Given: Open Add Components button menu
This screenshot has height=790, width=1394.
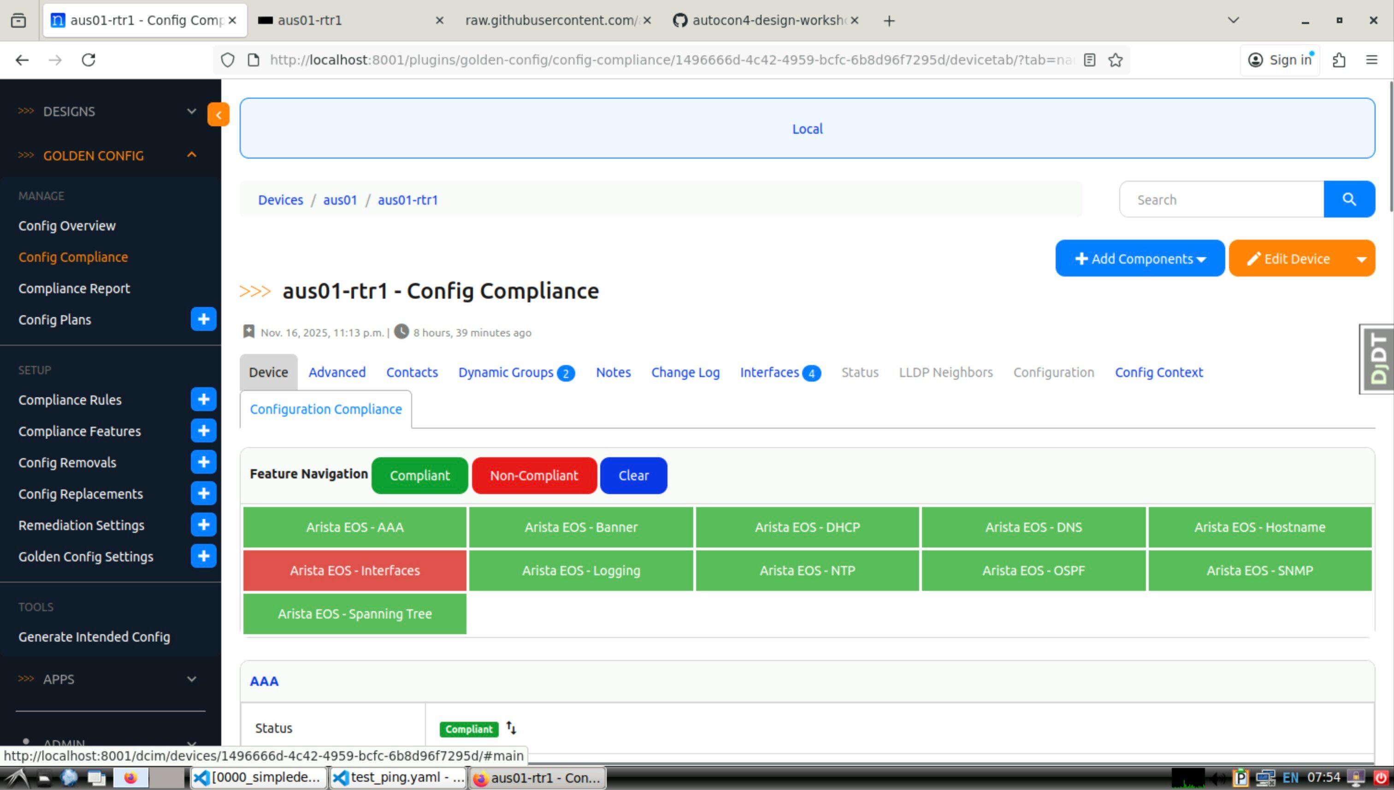Looking at the screenshot, I should click(x=1140, y=259).
